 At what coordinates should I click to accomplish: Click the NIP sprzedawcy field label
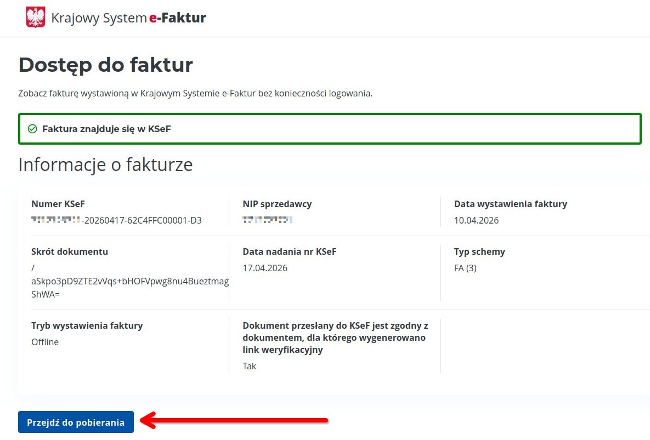click(277, 203)
